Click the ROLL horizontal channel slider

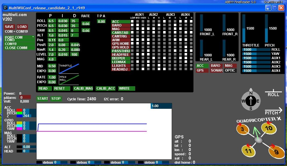coord(257,50)
